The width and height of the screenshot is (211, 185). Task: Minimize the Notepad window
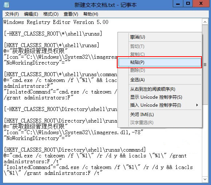coord(178,4)
